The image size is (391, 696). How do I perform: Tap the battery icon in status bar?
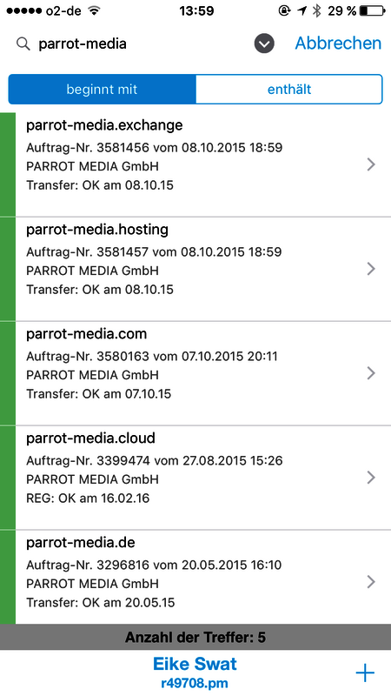[x=373, y=11]
